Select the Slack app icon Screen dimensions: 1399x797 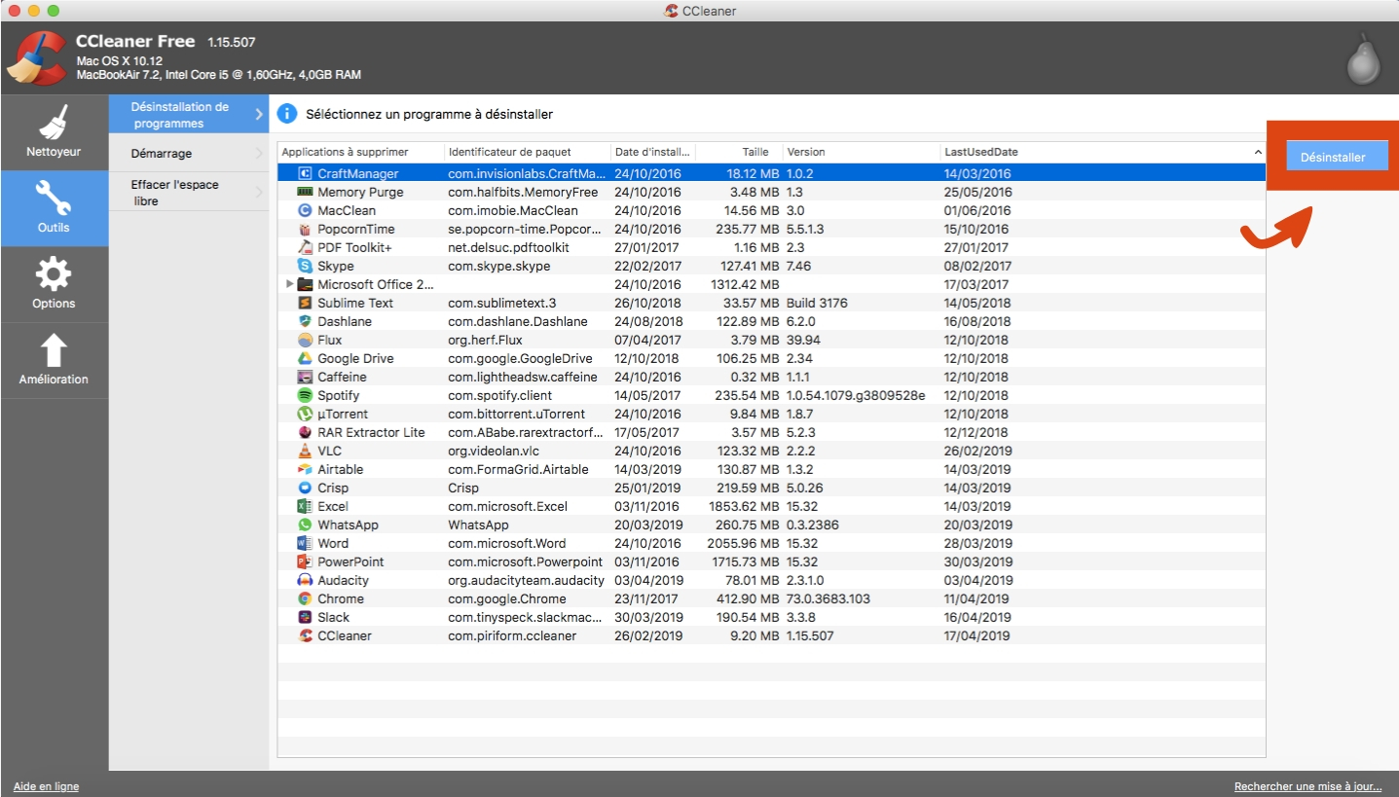[304, 617]
